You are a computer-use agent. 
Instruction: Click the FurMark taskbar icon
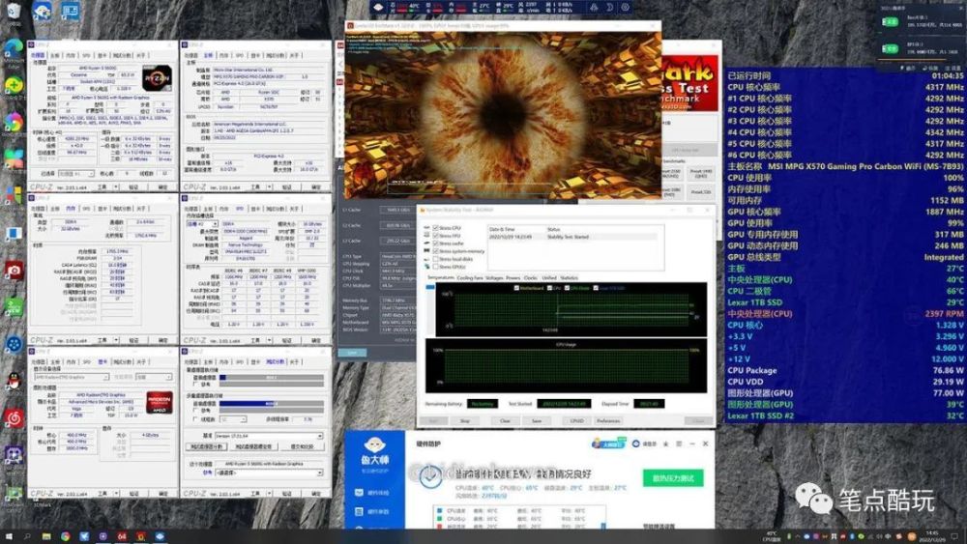tap(140, 536)
